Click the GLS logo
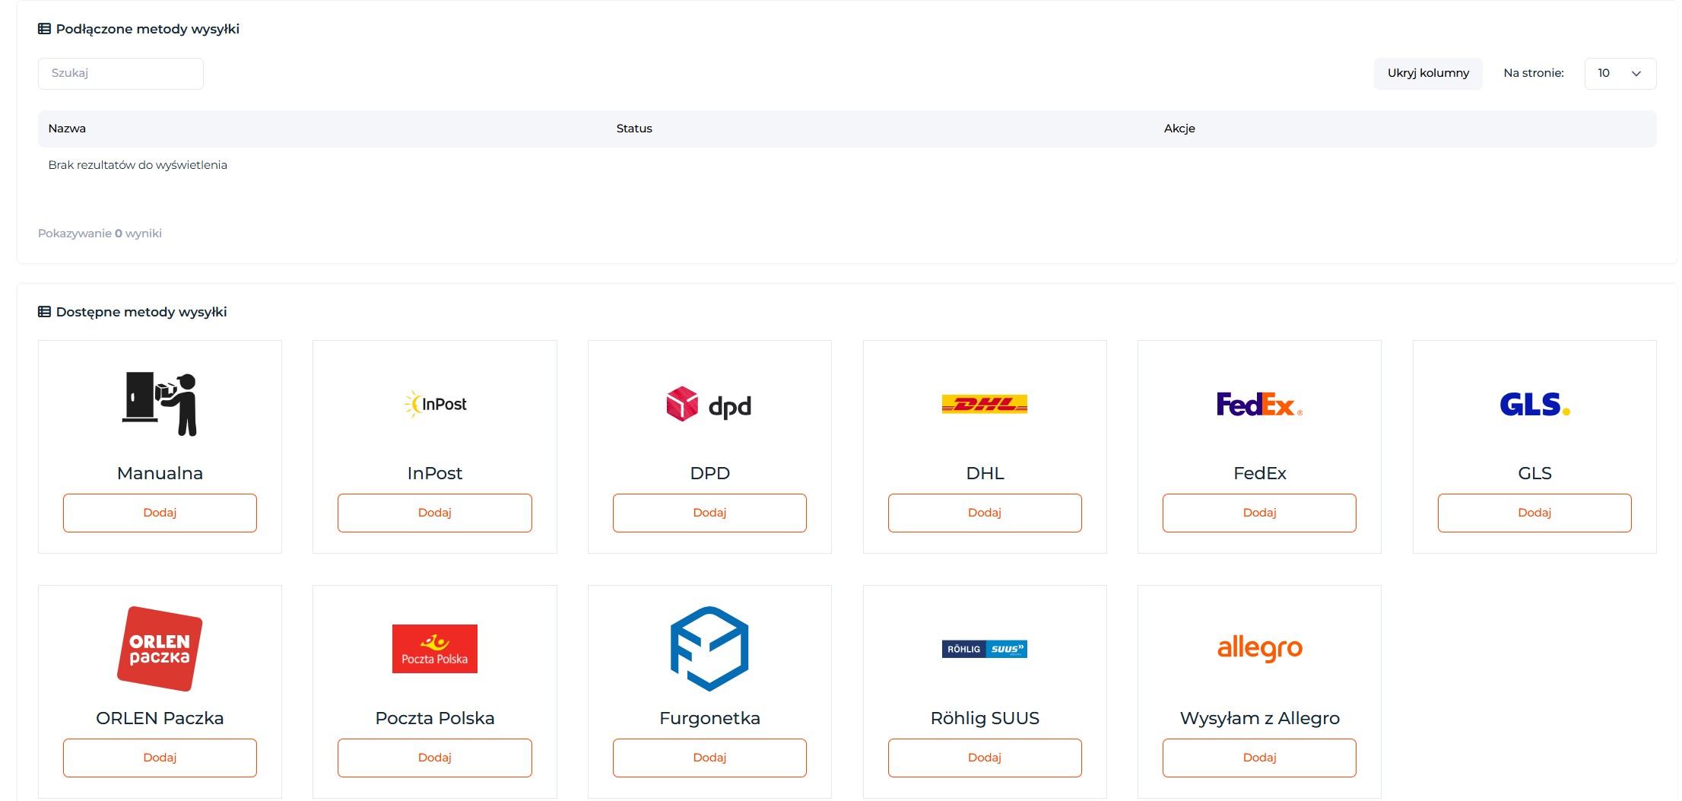This screenshot has width=1682, height=801. click(x=1534, y=404)
